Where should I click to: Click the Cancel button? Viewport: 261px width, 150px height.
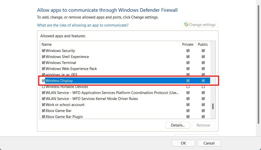(x=209, y=143)
